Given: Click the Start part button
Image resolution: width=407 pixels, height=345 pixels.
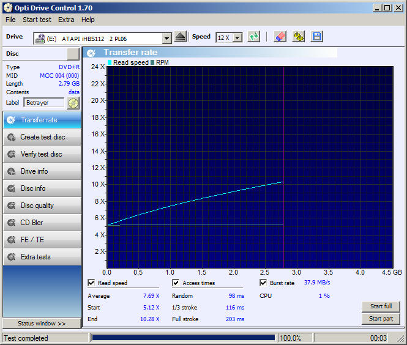Looking at the screenshot, I should (x=381, y=319).
